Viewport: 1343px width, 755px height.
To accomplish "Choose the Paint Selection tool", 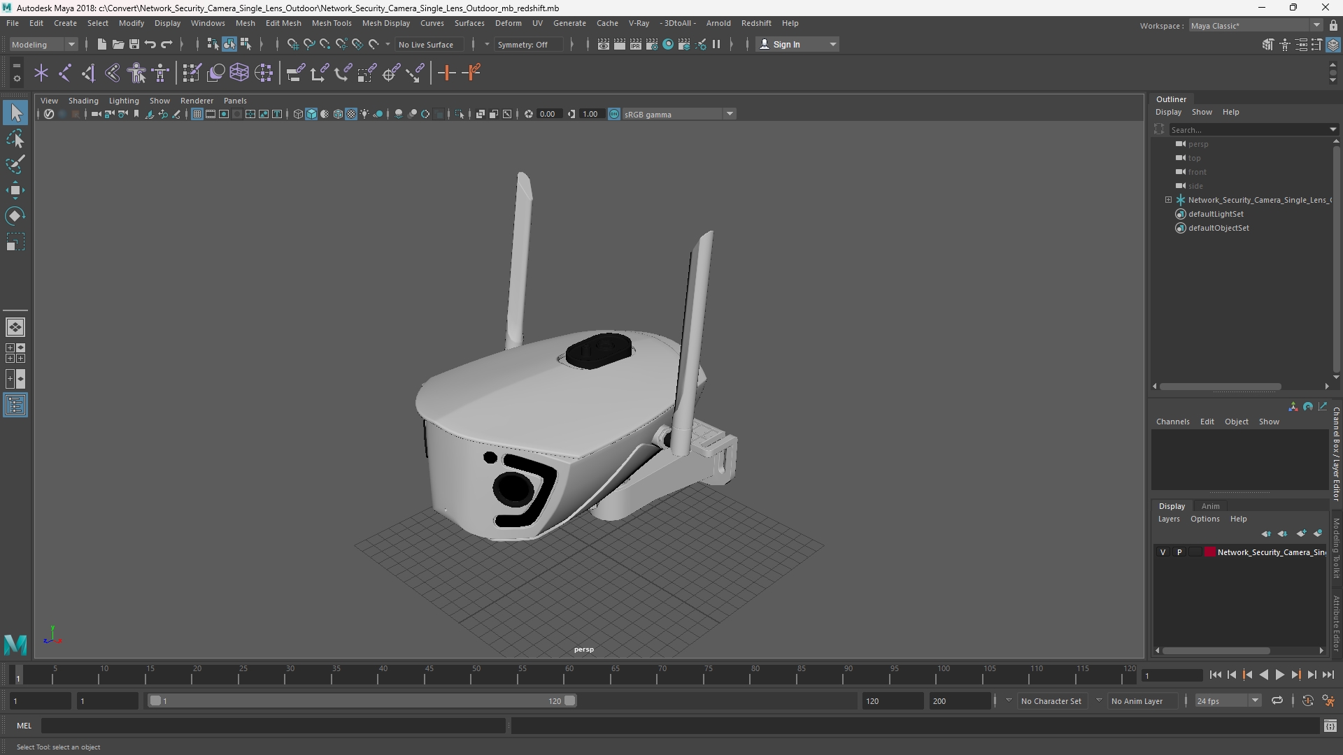I will pos(15,164).
